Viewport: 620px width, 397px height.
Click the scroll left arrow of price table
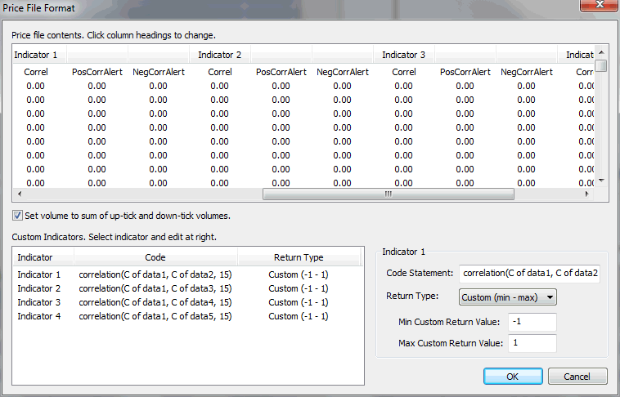click(20, 194)
